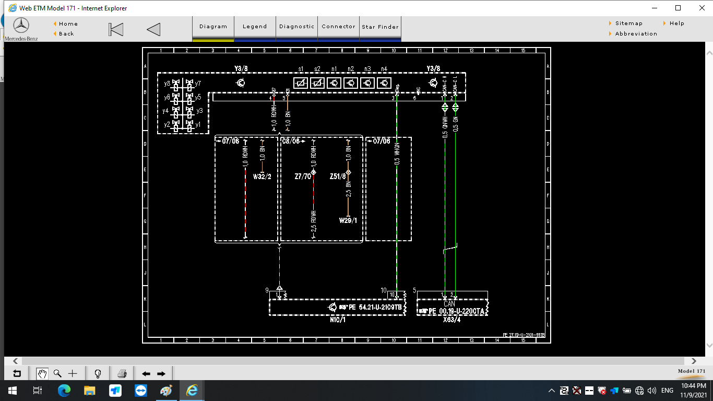
Task: Print the wiring diagram
Action: pos(122,373)
